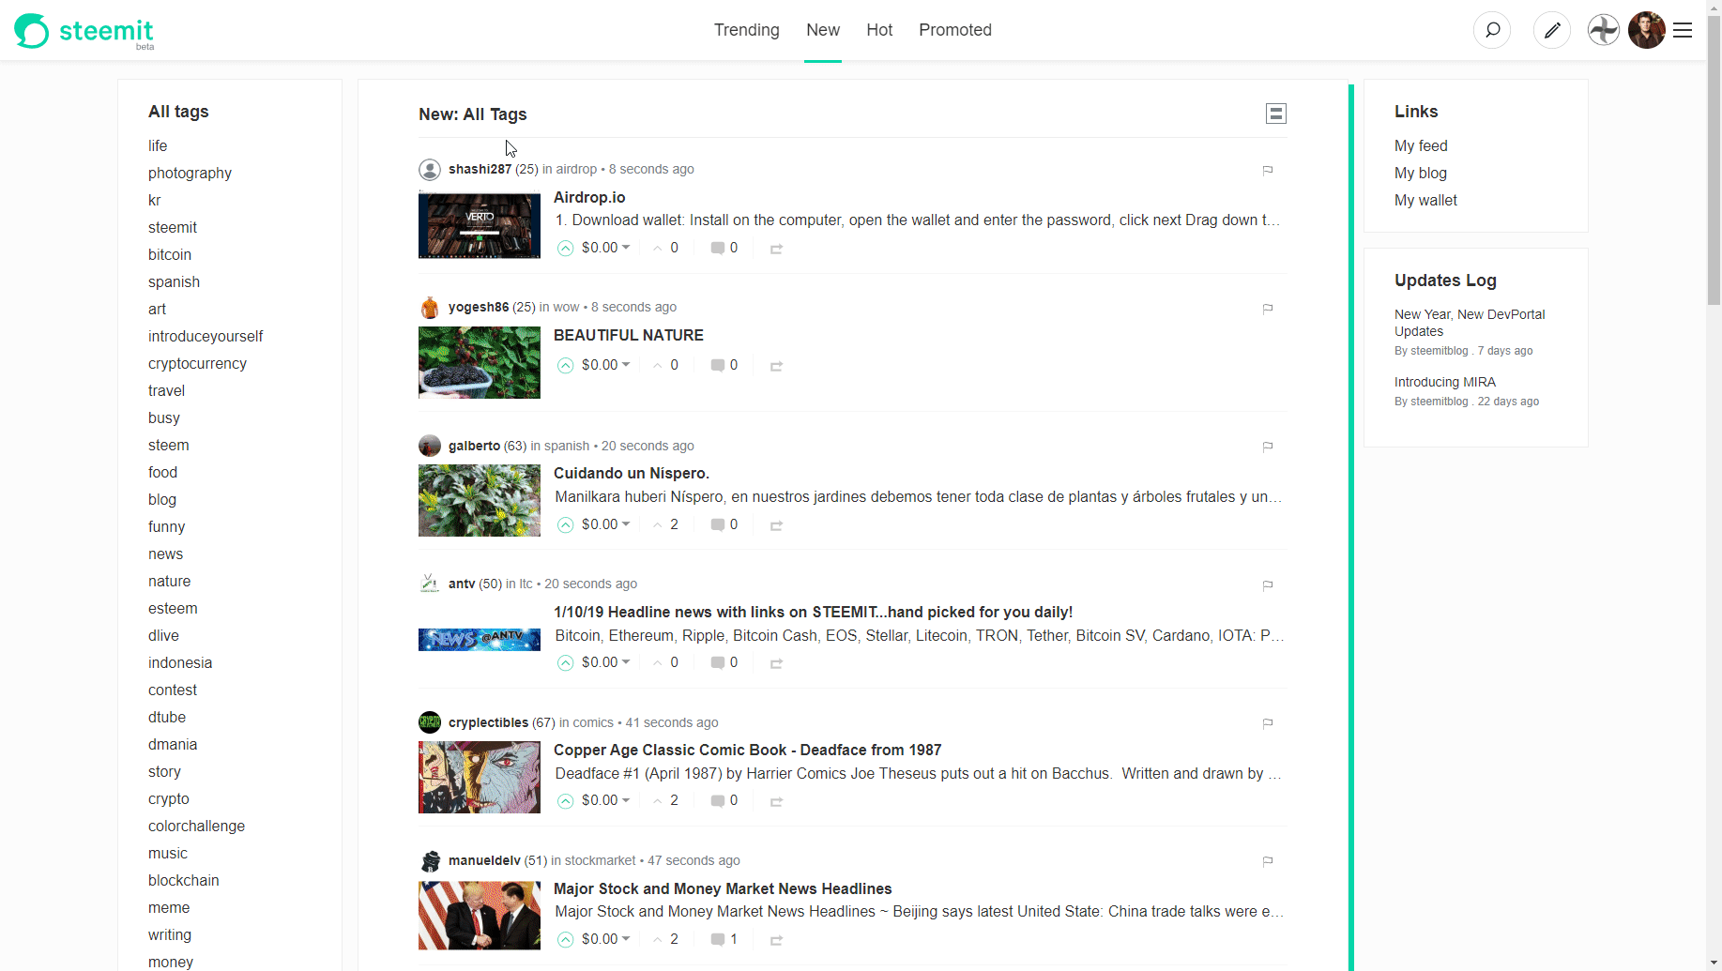This screenshot has height=971, width=1722.
Task: Upvote the antv headline news post
Action: (565, 663)
